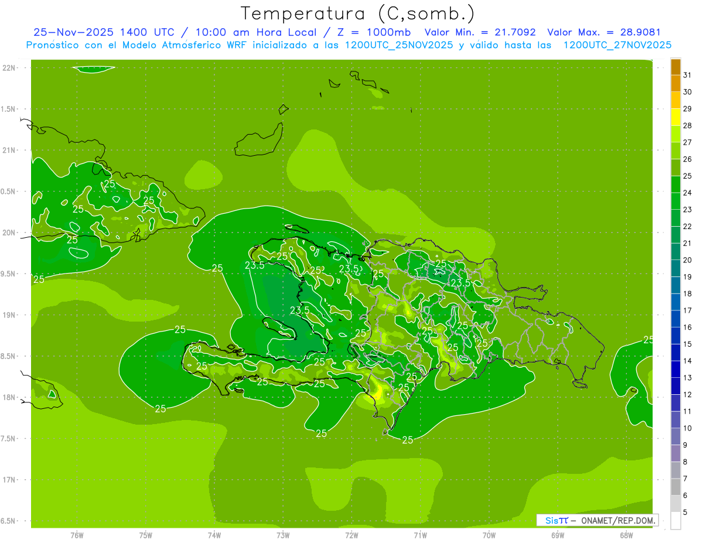Click the 20N latitude label
This screenshot has height=543, width=703.
9,233
